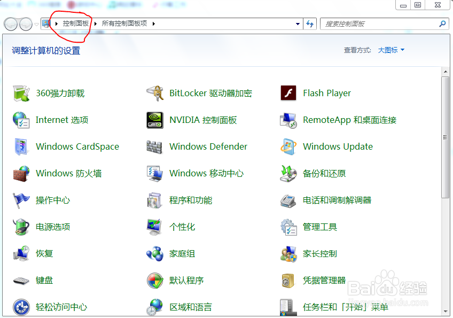This screenshot has height=318, width=453.
Task: Click the 搜索控制面板 search box
Action: pyautogui.click(x=384, y=24)
